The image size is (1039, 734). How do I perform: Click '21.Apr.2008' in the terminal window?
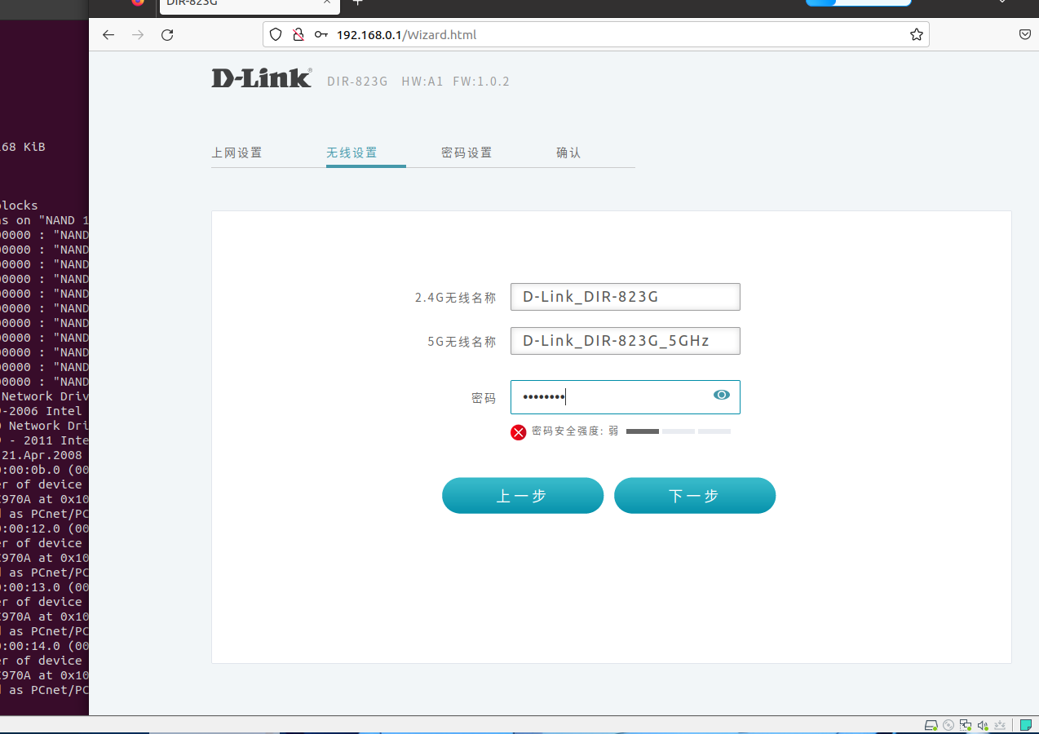pos(42,455)
